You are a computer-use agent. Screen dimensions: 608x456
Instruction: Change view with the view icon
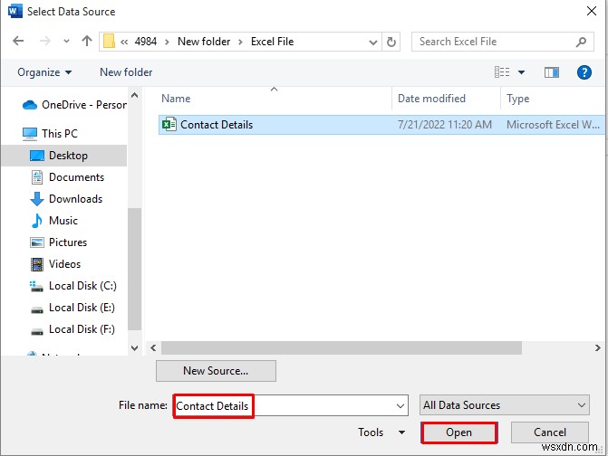[502, 72]
